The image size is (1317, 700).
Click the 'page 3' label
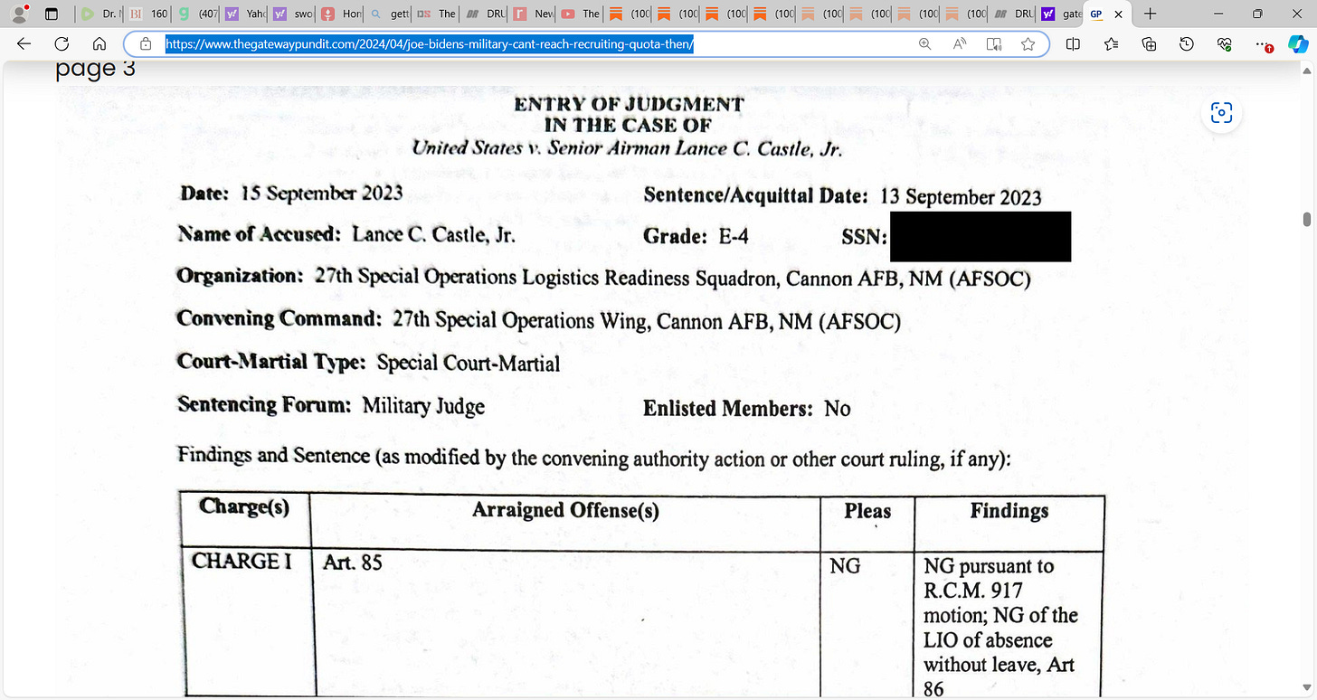[x=95, y=69]
